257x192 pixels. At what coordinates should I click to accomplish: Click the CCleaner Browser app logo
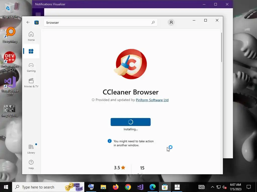point(131,64)
